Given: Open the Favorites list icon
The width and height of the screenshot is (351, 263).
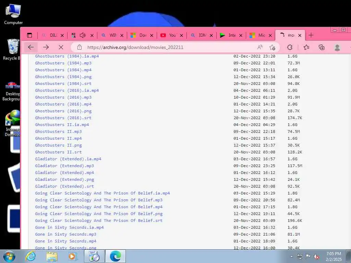Looking at the screenshot, I should click(x=306, y=47).
